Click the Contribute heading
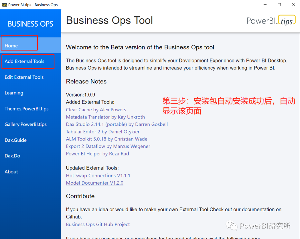Image resolution: width=300 pixels, height=239 pixels. coord(80,196)
